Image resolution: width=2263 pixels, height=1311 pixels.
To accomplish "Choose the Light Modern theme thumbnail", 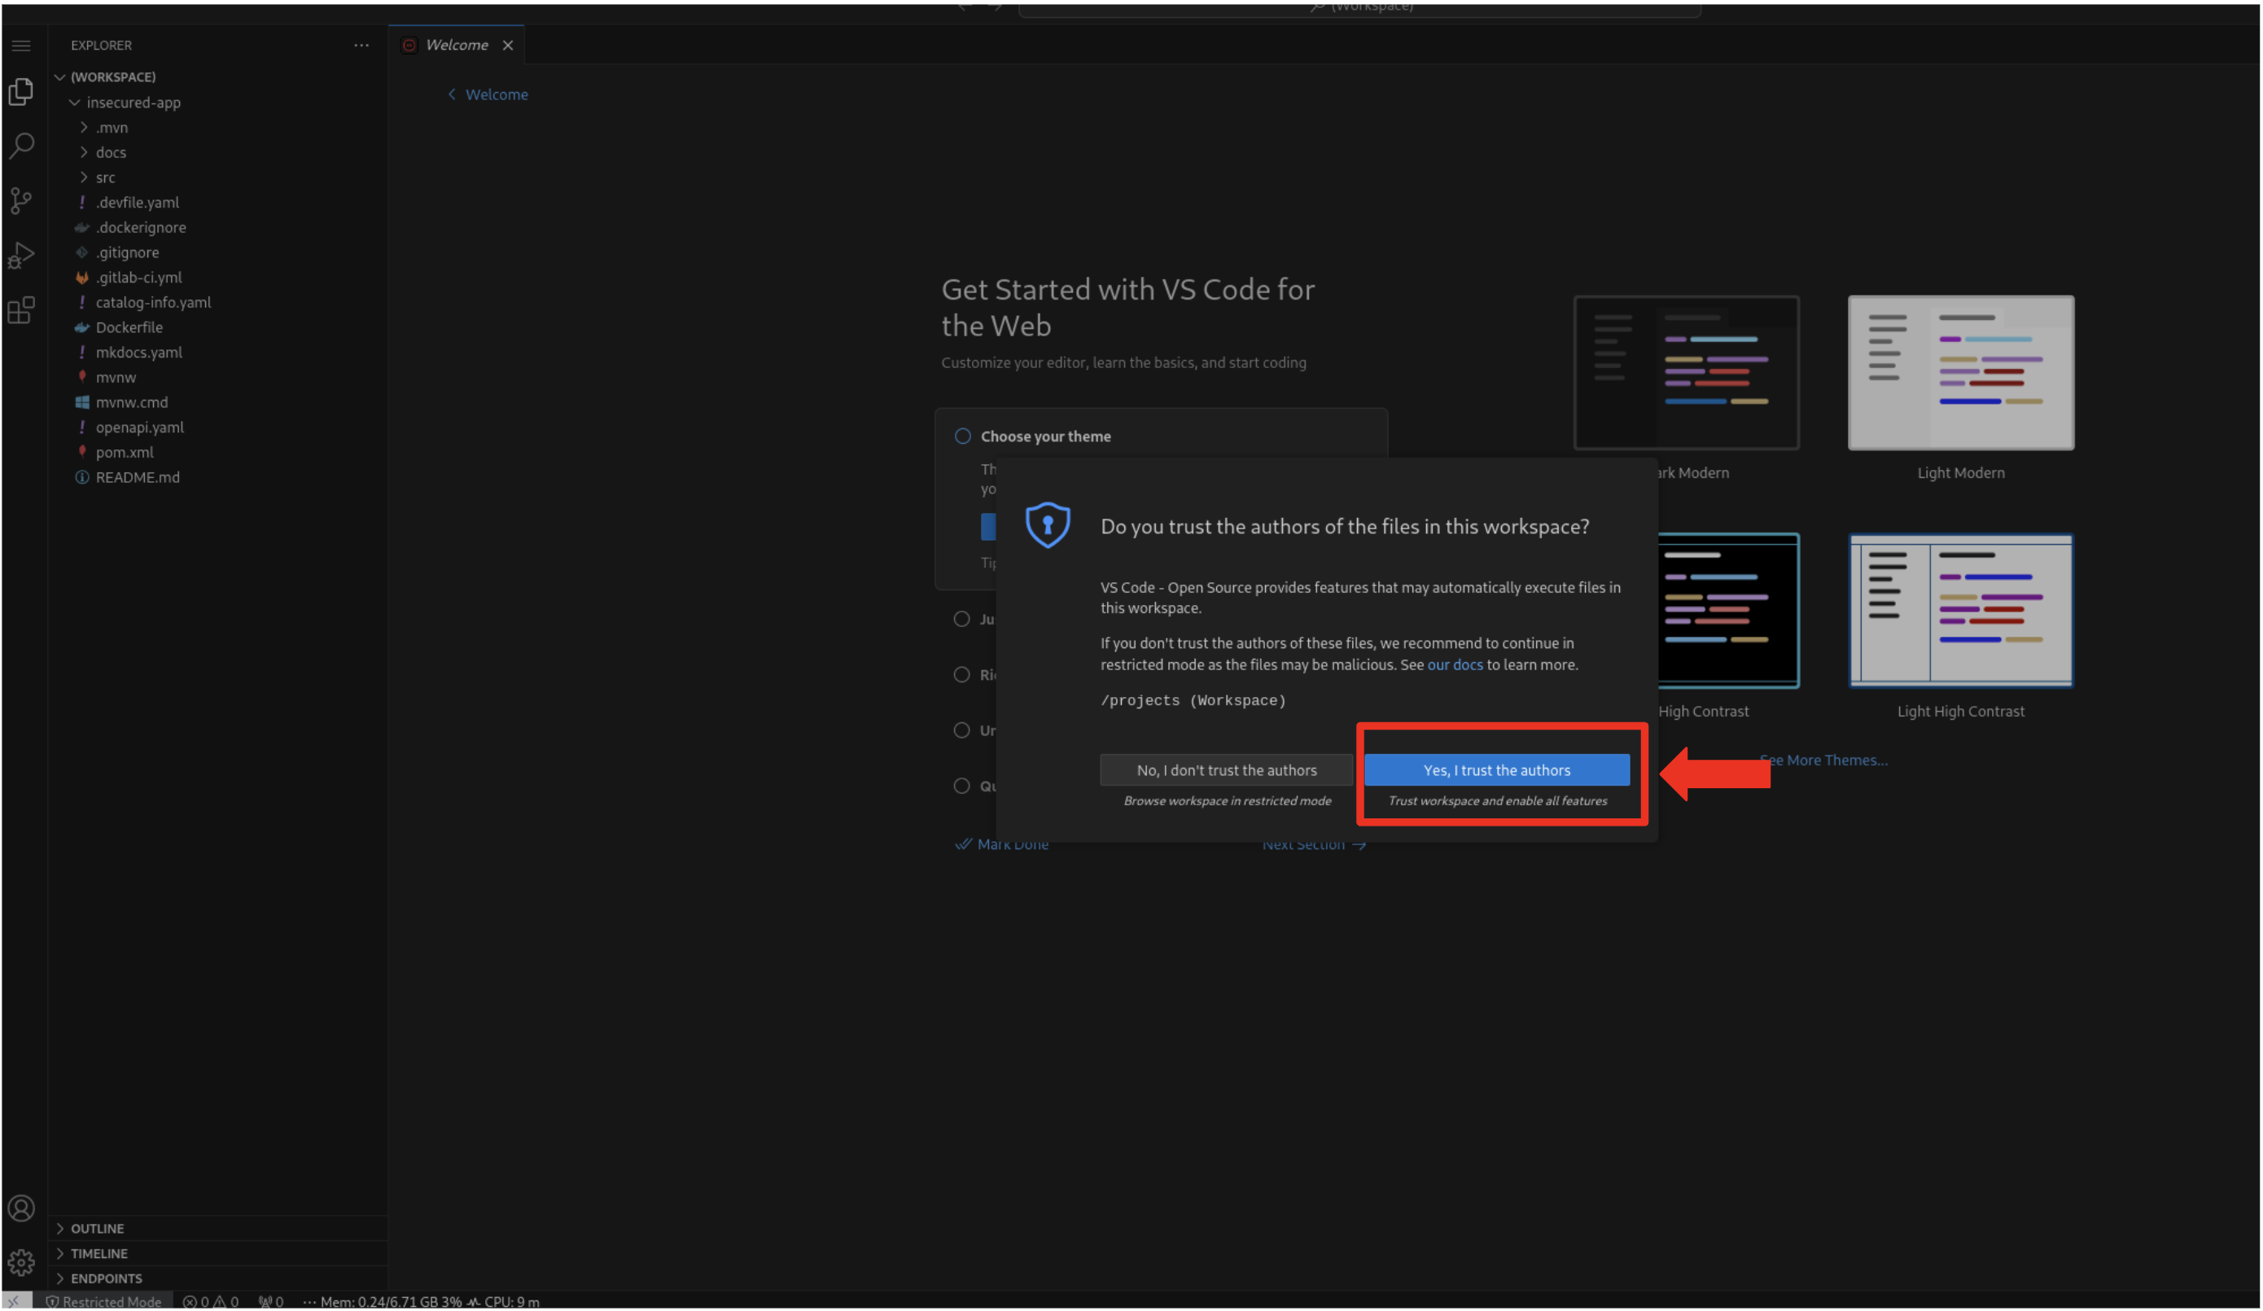I will click(1961, 373).
